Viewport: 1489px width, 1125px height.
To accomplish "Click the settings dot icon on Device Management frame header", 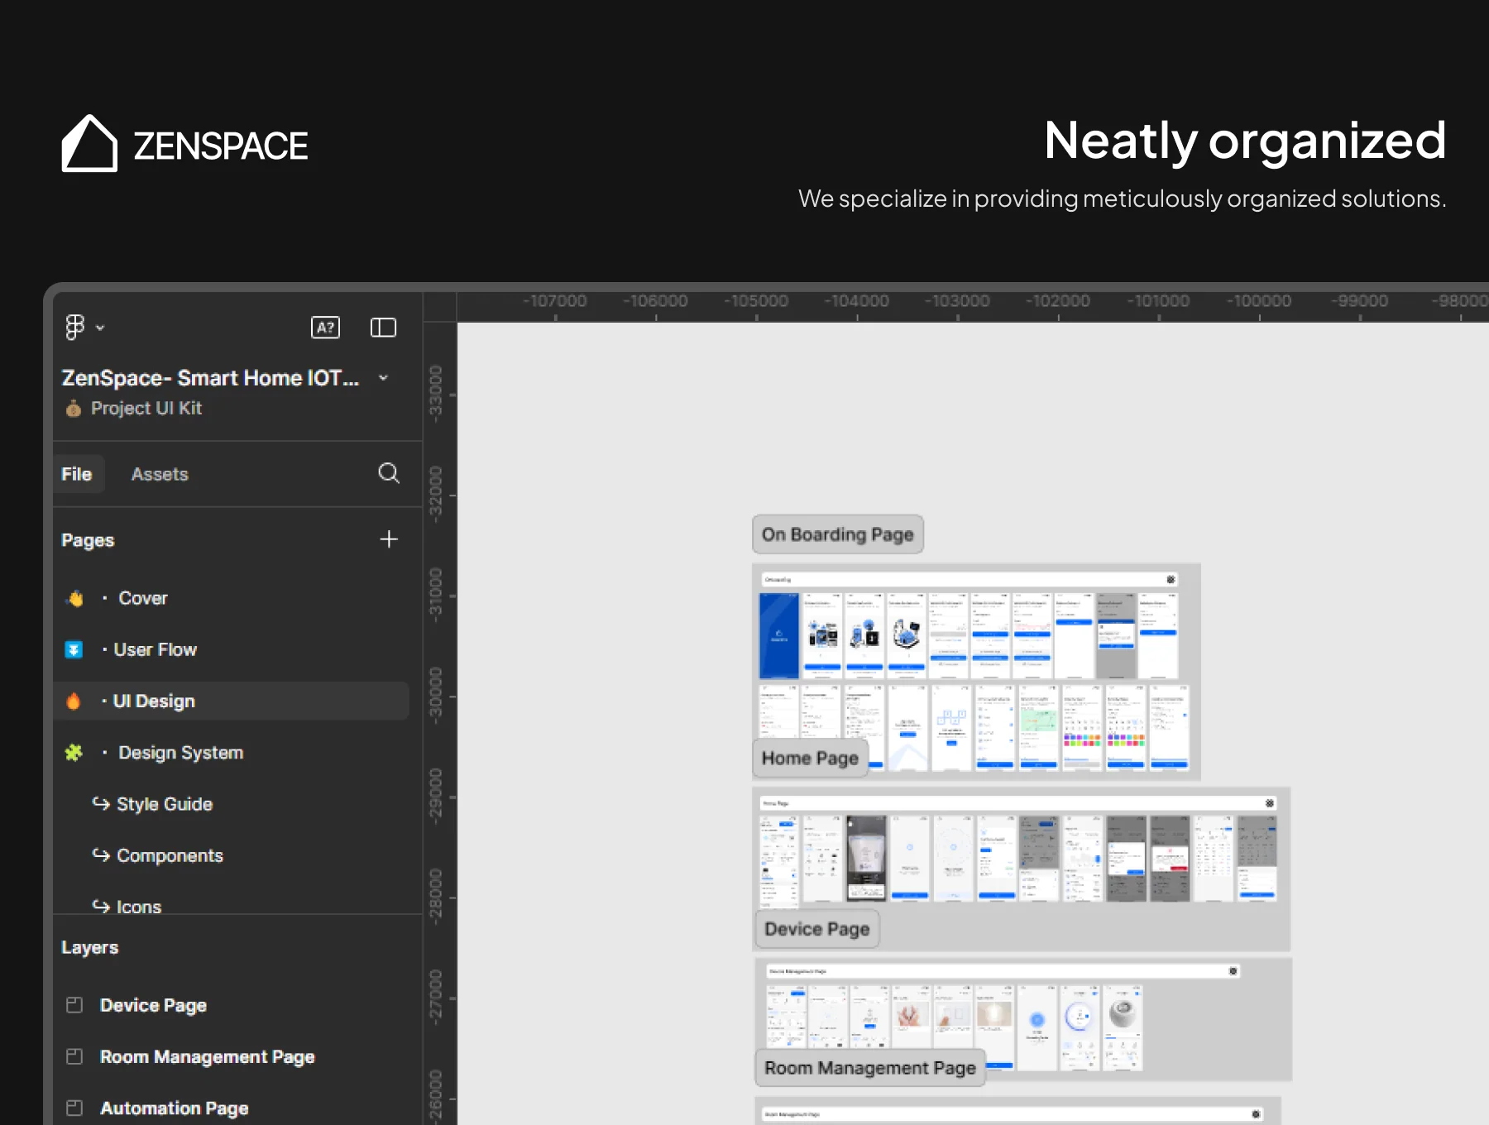I will pyautogui.click(x=1233, y=971).
